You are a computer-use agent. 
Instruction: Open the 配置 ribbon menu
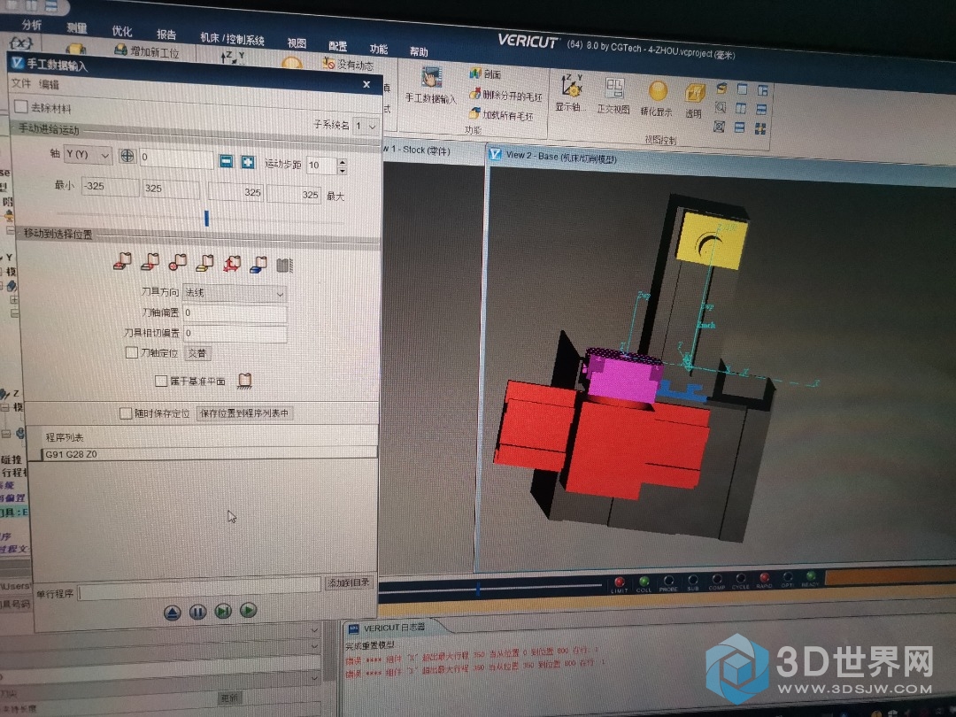point(337,46)
